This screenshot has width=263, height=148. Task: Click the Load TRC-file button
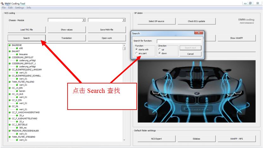(x=27, y=30)
